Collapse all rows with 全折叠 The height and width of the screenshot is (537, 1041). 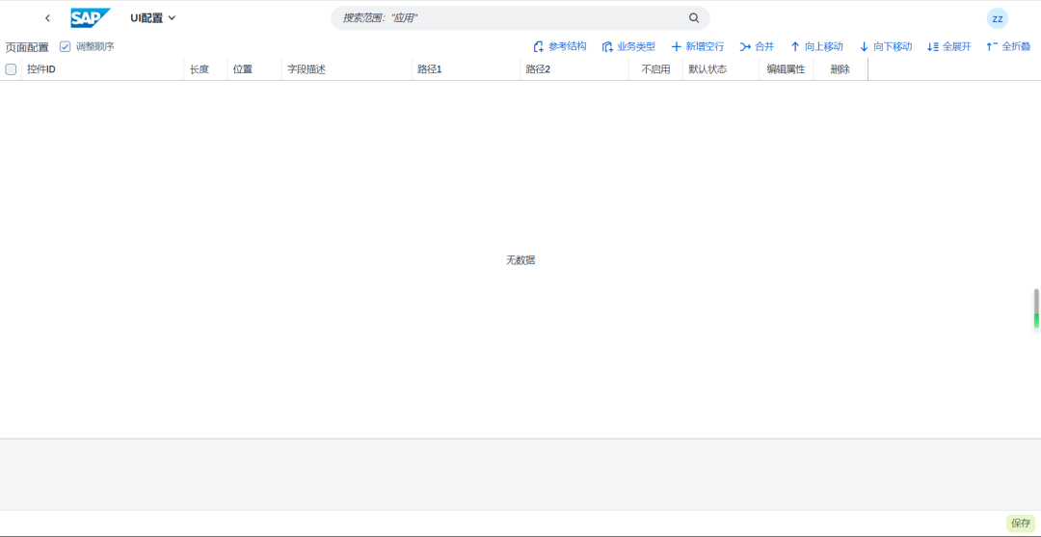(1008, 46)
